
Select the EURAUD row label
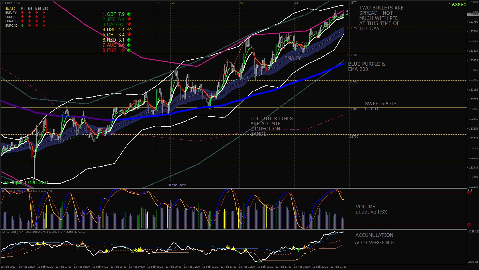[11, 21]
